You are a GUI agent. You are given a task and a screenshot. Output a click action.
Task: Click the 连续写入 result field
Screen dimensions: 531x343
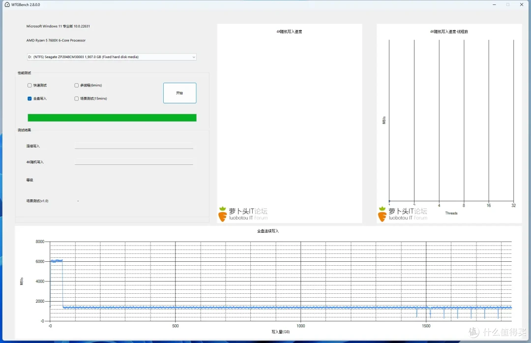(x=134, y=146)
